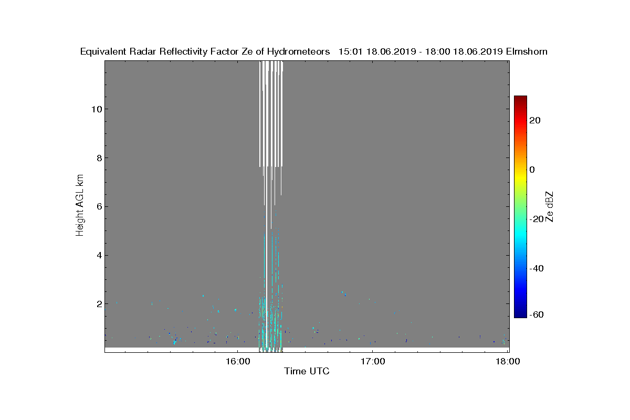The width and height of the screenshot is (630, 420).
Task: Click the 18:00 time tick label
Action: [507, 362]
